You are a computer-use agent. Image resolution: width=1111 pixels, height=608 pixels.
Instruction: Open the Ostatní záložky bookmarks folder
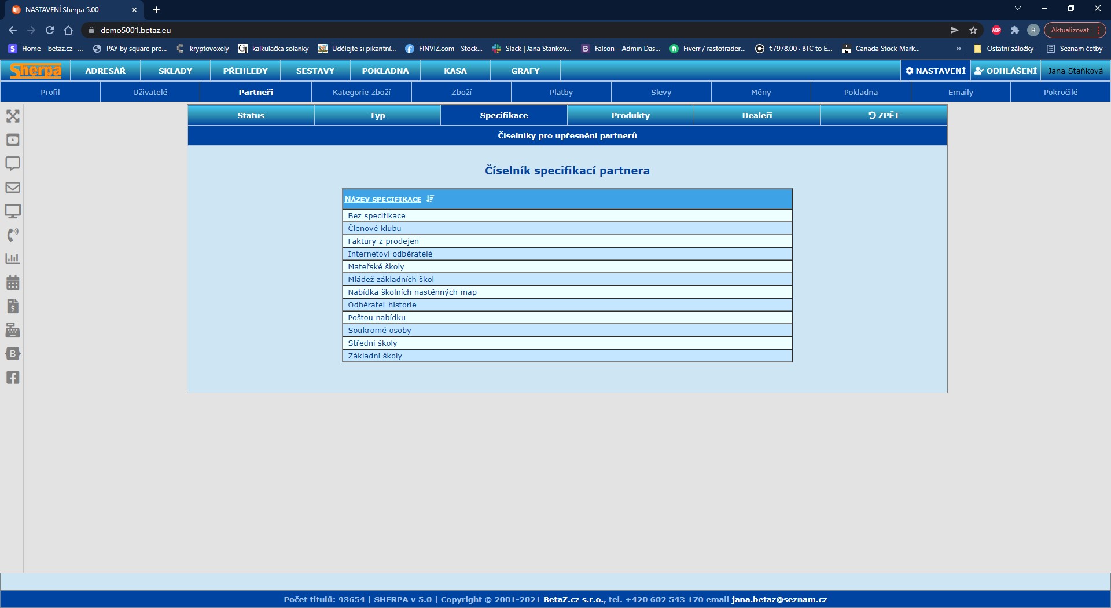1004,49
